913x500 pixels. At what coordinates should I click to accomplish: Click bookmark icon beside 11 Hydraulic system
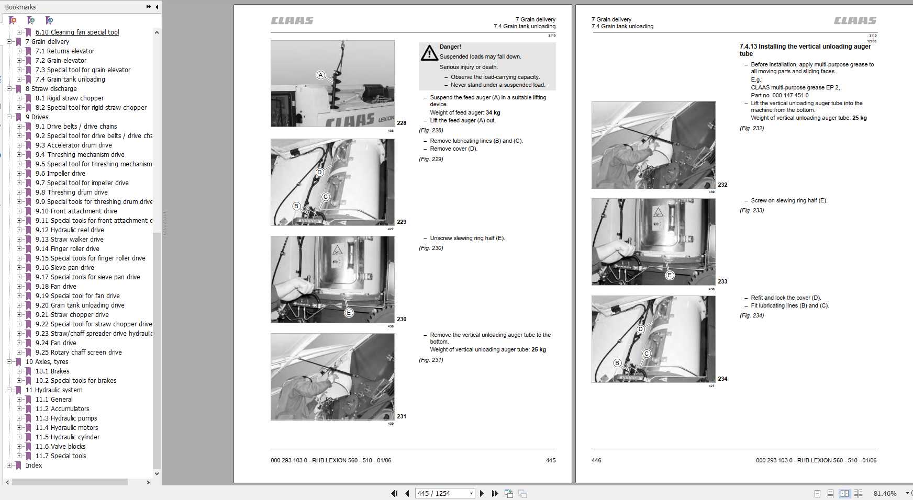[18, 390]
